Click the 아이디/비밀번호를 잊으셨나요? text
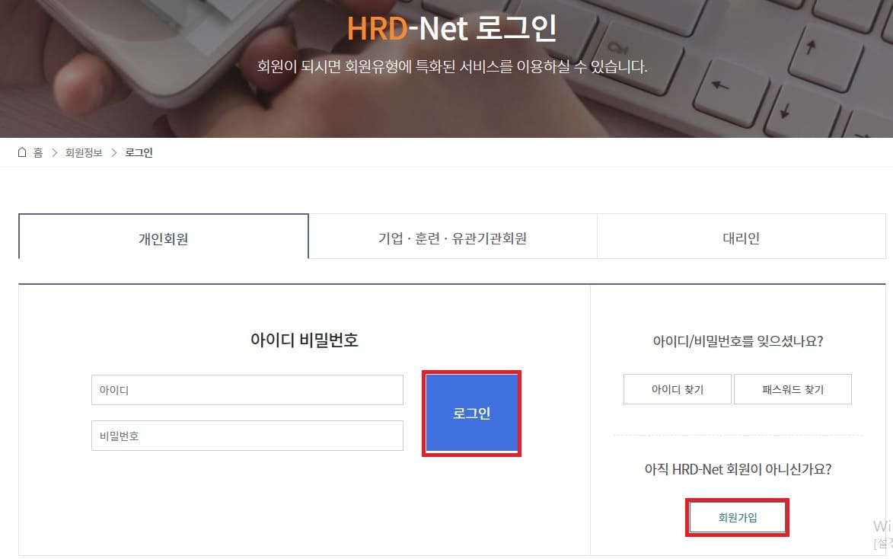This screenshot has height=559, width=893. click(738, 341)
